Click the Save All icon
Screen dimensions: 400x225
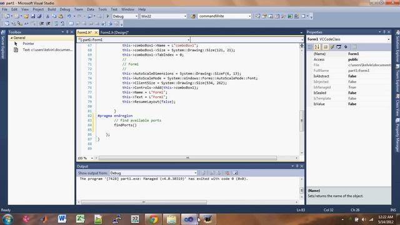[x=39, y=16]
